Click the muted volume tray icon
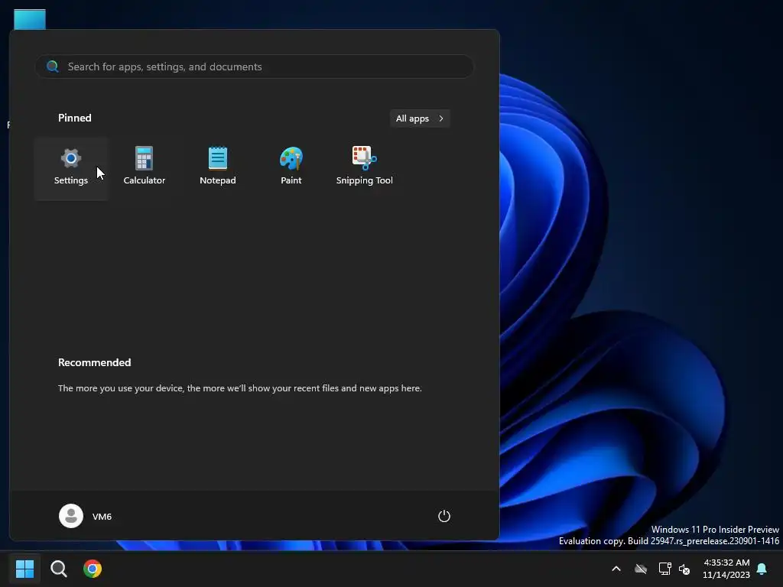Image resolution: width=783 pixels, height=587 pixels. [x=684, y=569]
